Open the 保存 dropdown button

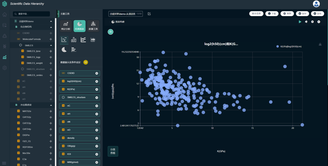302,14
